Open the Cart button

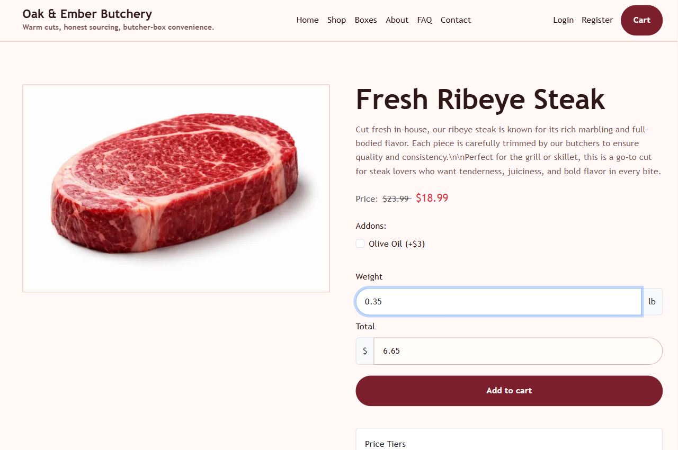click(x=641, y=20)
